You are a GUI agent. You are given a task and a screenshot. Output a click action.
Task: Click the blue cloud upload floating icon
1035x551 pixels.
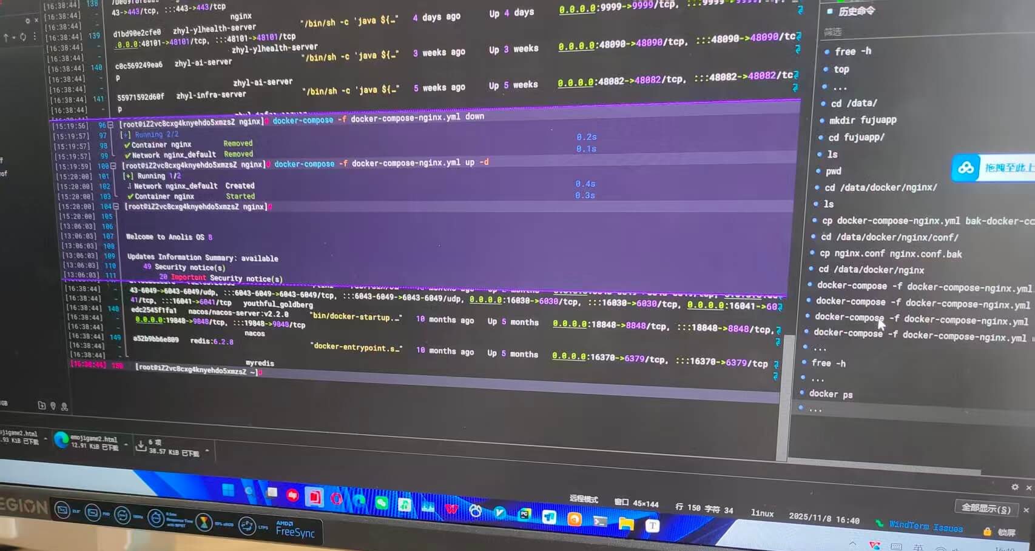coord(965,168)
